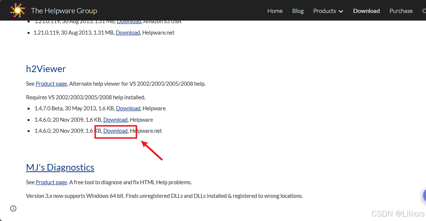The image size is (426, 221).
Task: Open the info circle icon at bottom left
Action: [13, 208]
